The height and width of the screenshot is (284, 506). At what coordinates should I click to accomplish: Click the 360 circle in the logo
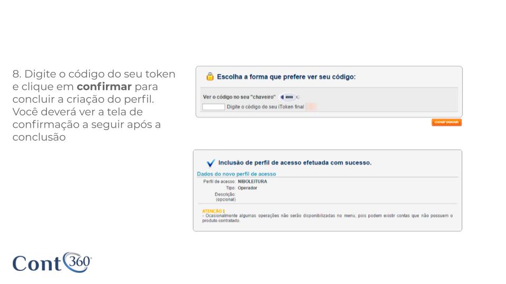[78, 260]
